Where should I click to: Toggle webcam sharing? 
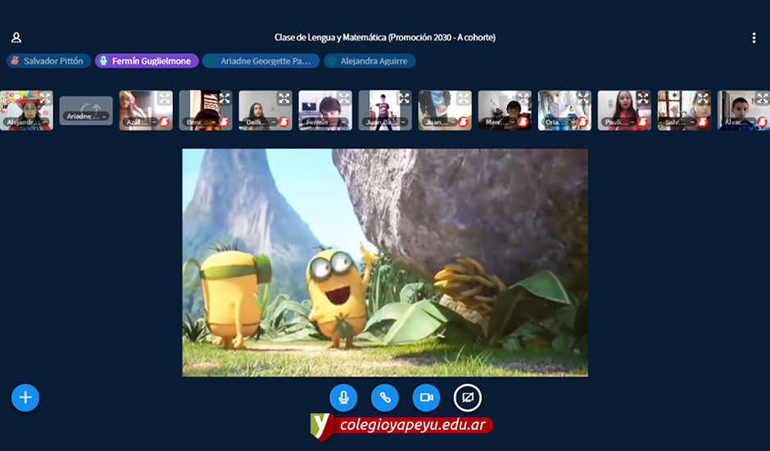pos(426,398)
